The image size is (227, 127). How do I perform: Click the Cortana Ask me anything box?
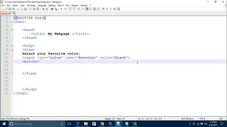[36, 124]
